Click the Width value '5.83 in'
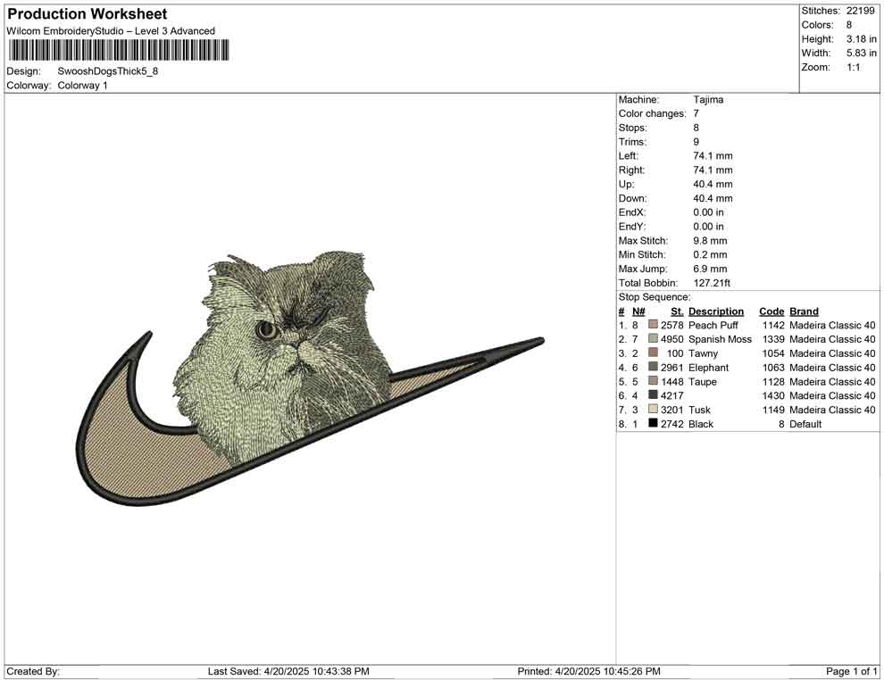The height and width of the screenshot is (680, 884). coord(862,53)
